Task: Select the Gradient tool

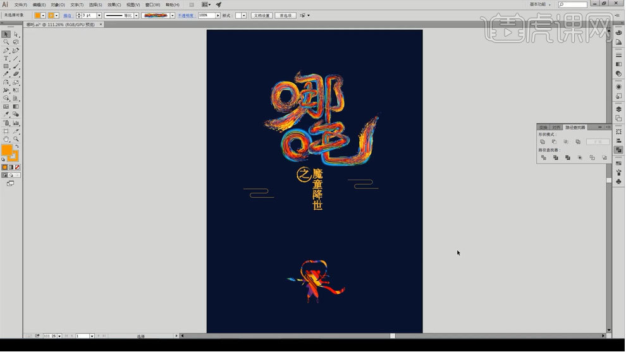Action: (x=16, y=107)
